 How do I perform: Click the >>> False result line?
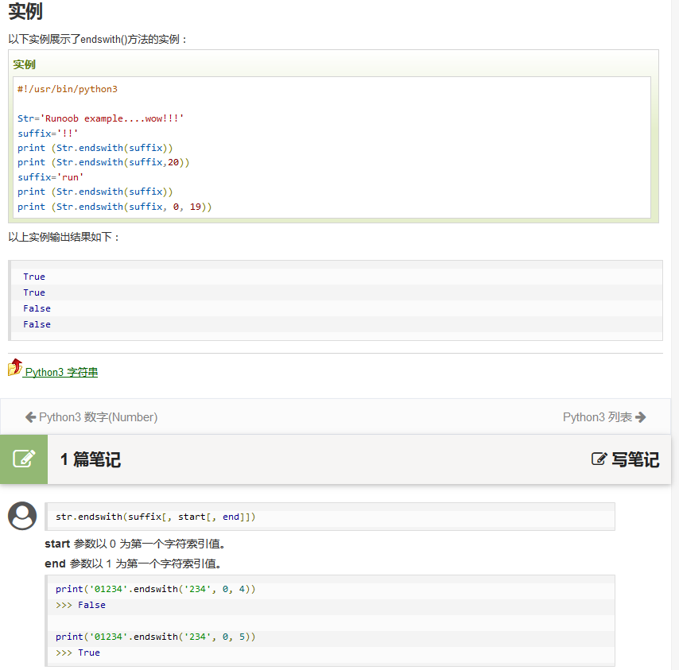[80, 605]
